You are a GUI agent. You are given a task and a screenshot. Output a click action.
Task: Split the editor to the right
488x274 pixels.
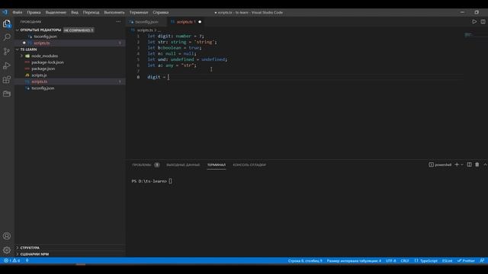483,22
